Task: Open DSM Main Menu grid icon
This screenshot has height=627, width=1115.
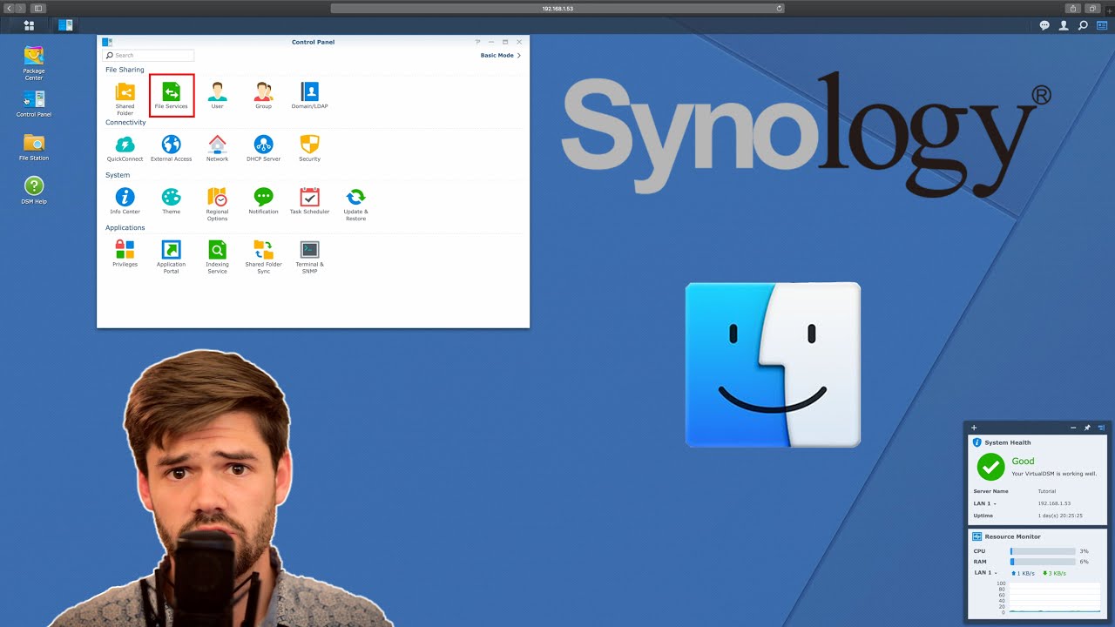Action: point(29,25)
